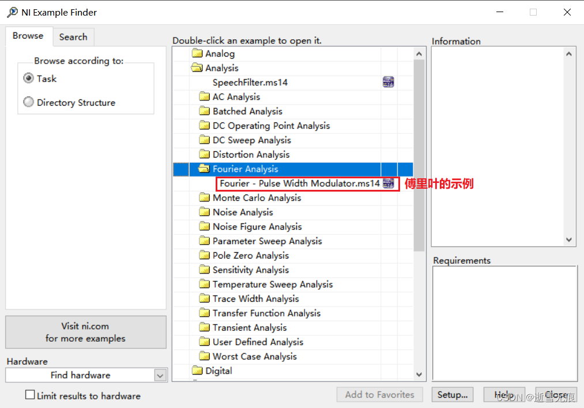Select Fourier - Pulse Width Modulator.ms14 example
This screenshot has height=408, width=584.
[x=299, y=184]
